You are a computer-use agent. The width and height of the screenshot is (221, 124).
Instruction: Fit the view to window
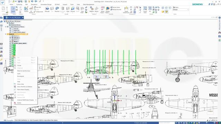click(x=150, y=9)
